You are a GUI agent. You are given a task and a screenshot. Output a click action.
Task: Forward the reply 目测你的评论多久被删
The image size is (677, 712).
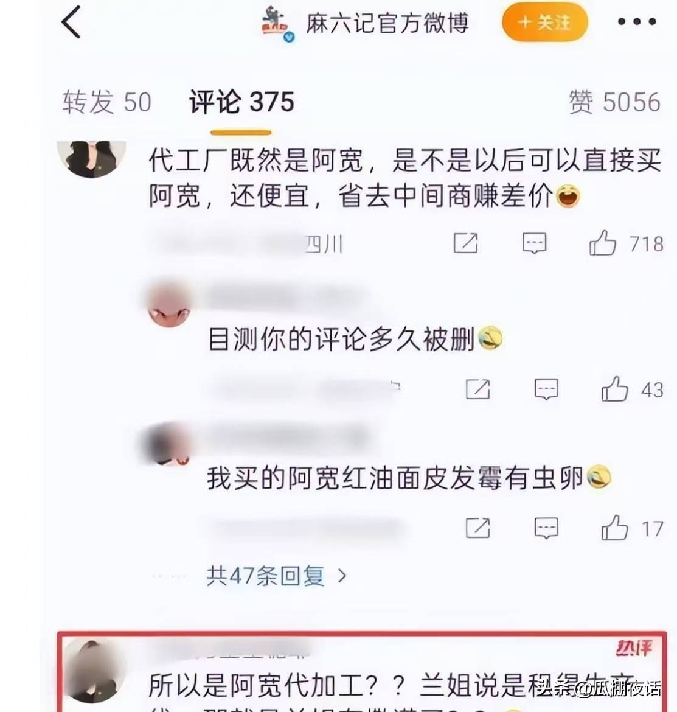[x=478, y=389]
